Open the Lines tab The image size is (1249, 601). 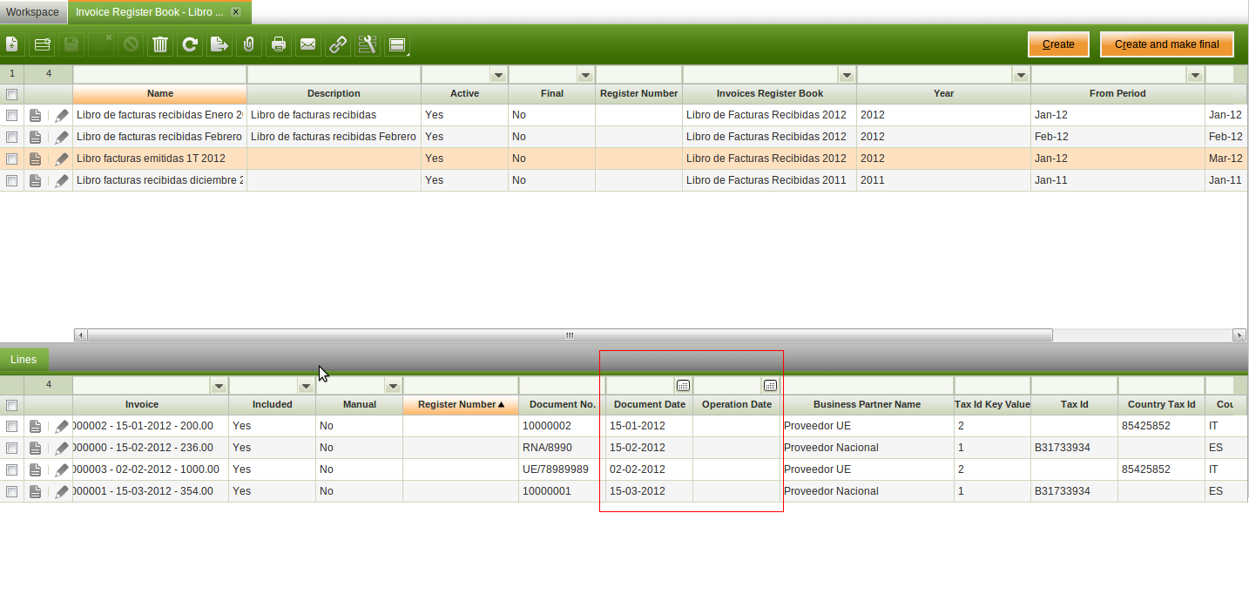[x=24, y=360]
